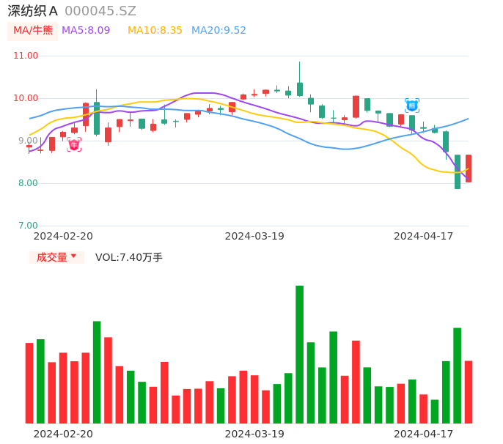Select the MA20:9.52 blue legend label
503x444 pixels.
click(x=219, y=31)
